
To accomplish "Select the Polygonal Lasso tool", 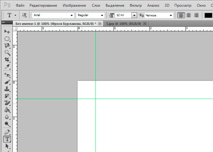I will [x=7, y=46].
